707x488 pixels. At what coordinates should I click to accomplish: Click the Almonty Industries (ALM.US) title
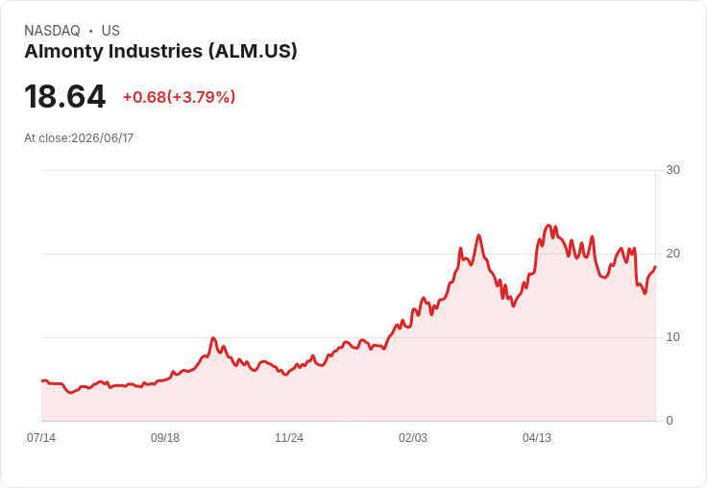pos(160,51)
